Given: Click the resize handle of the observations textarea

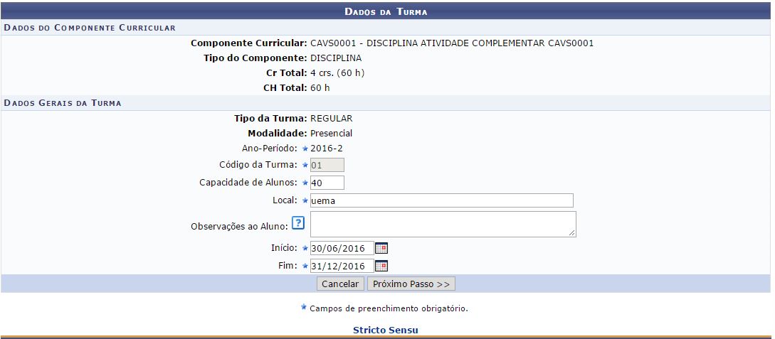Looking at the screenshot, I should [572, 232].
